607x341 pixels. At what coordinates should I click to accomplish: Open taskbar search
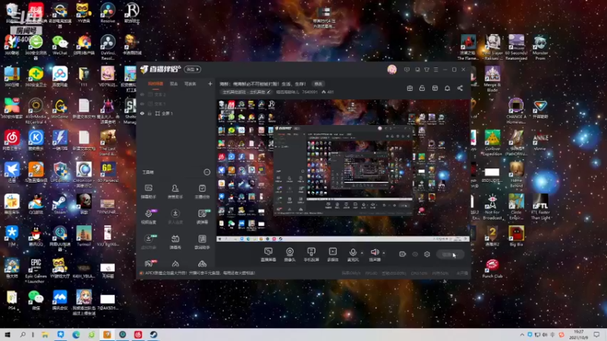(x=23, y=334)
